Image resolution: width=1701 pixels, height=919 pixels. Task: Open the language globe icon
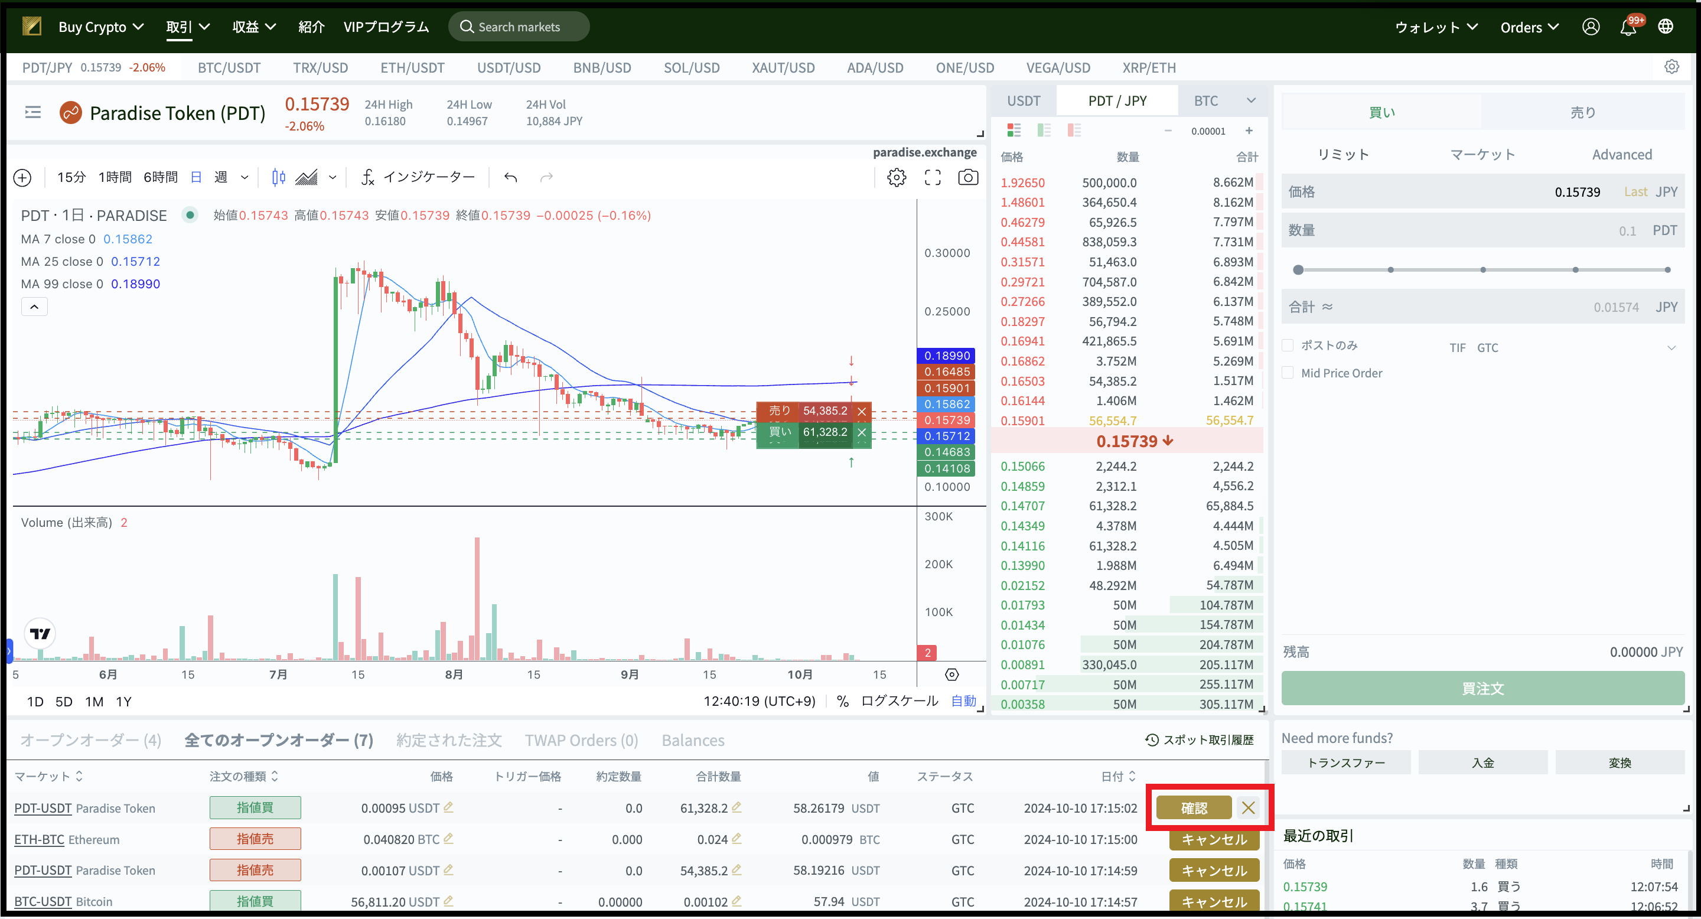[1666, 27]
